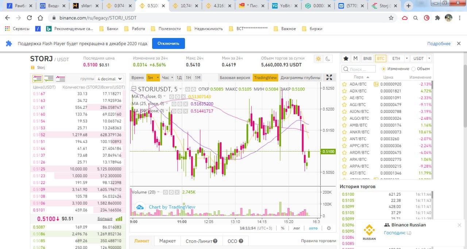Collapse the STORJUSDT chart legend

(134, 89)
